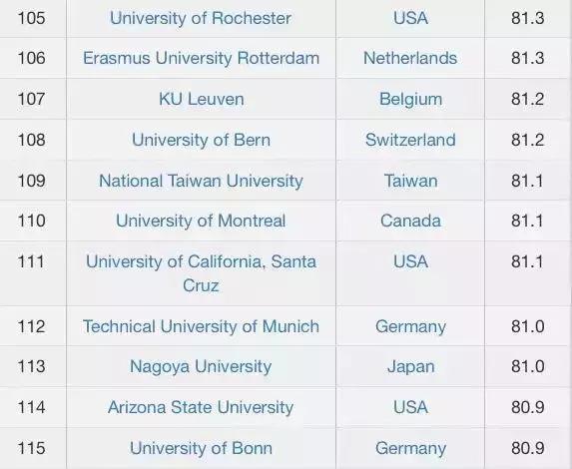Image resolution: width=572 pixels, height=469 pixels.
Task: Open National Taiwan University entry
Action: (x=201, y=181)
